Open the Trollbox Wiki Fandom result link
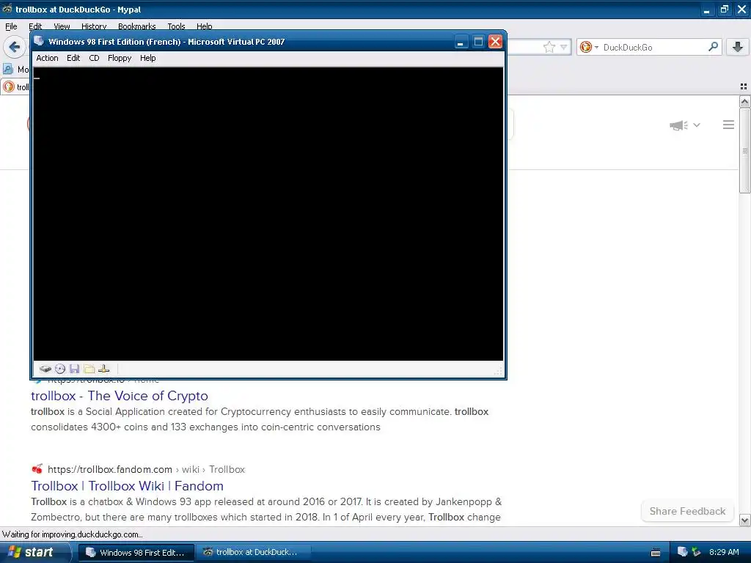751x563 pixels. point(128,486)
